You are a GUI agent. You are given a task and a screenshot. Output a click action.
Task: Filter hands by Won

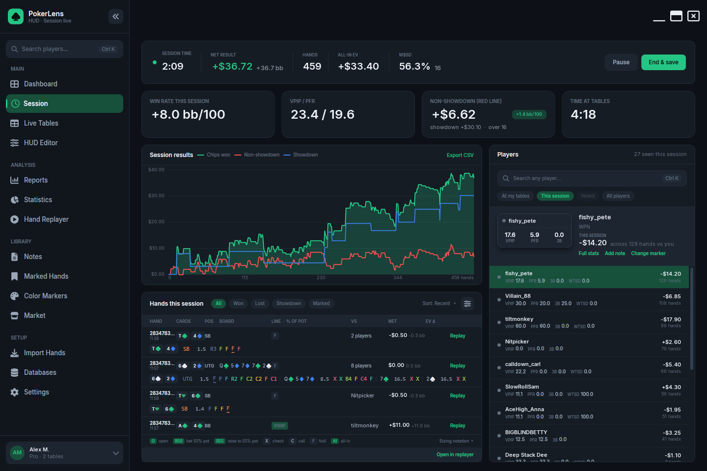tap(238, 304)
